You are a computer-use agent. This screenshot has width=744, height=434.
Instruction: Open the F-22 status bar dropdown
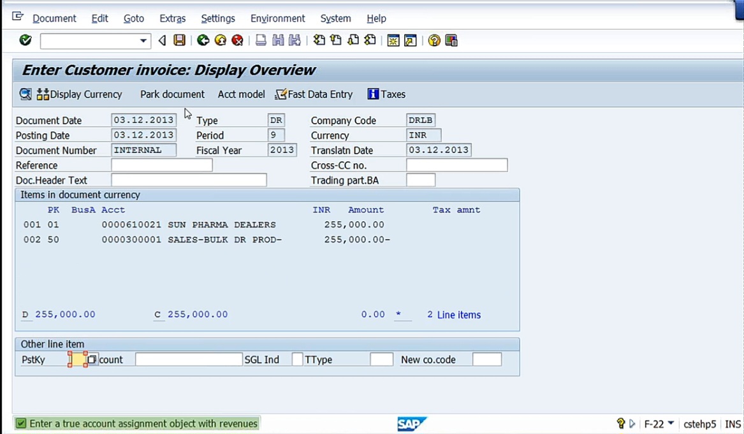tap(671, 423)
